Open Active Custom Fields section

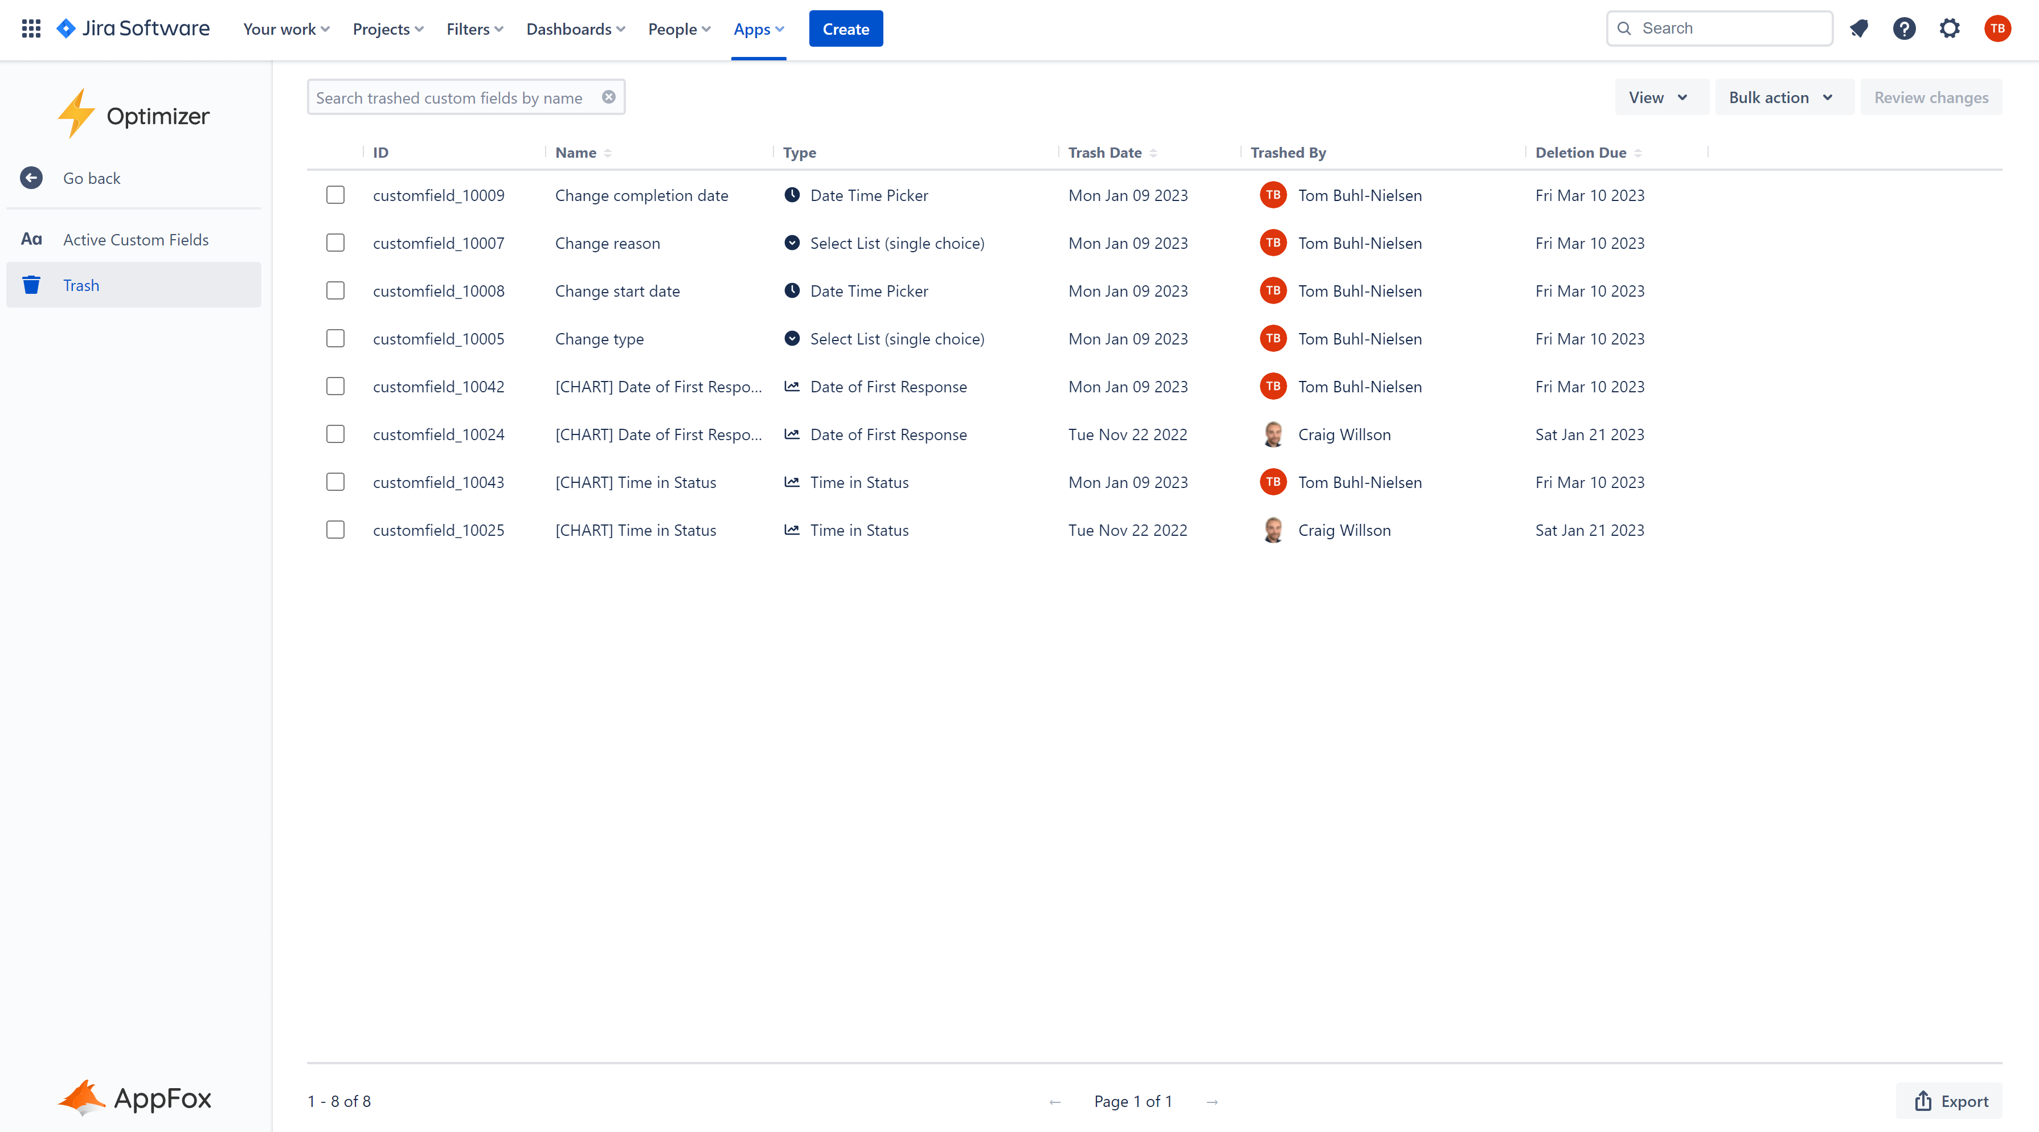click(136, 239)
